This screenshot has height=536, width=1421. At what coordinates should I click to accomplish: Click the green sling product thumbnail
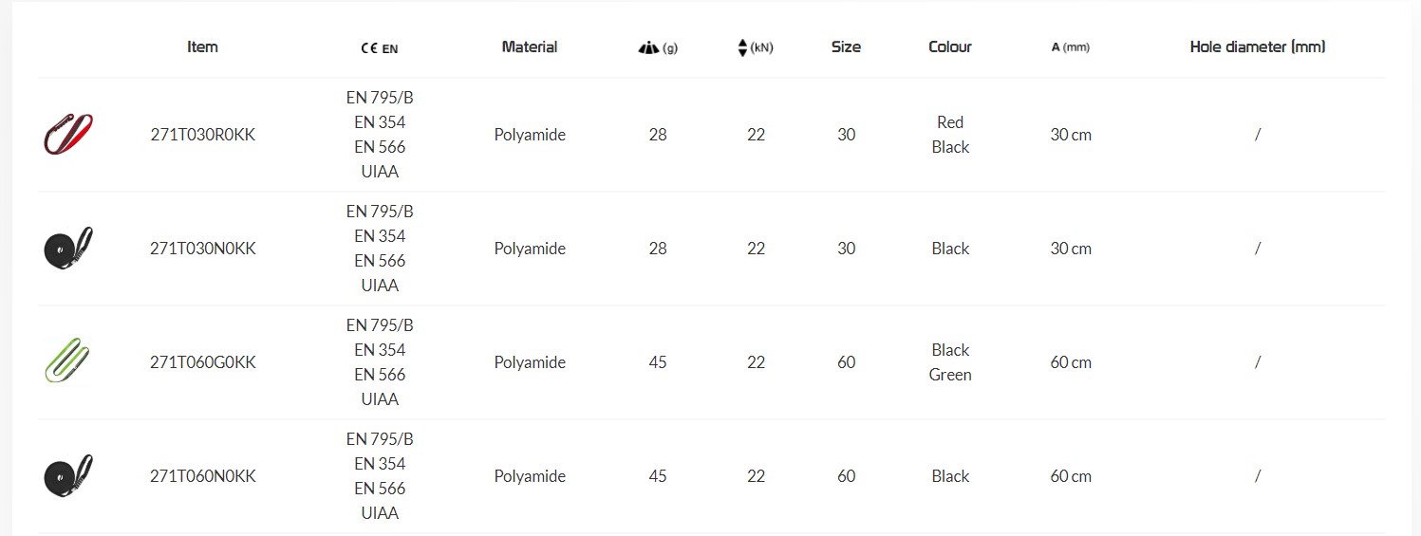point(68,361)
